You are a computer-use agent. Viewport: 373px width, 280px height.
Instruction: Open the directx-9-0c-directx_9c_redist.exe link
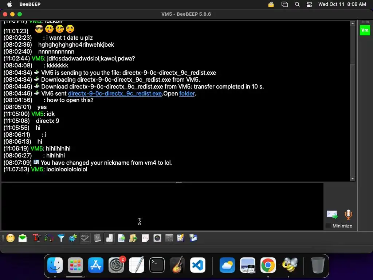pos(115,93)
